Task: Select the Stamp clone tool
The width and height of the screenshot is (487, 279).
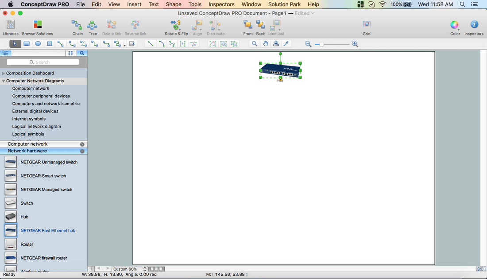Action: (276, 44)
